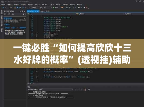Open the 窗口(W) menu
The height and width of the screenshot is (107, 144).
click(x=72, y=5)
